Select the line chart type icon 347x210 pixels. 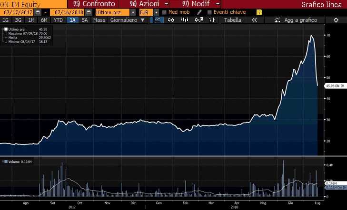[x=157, y=20]
